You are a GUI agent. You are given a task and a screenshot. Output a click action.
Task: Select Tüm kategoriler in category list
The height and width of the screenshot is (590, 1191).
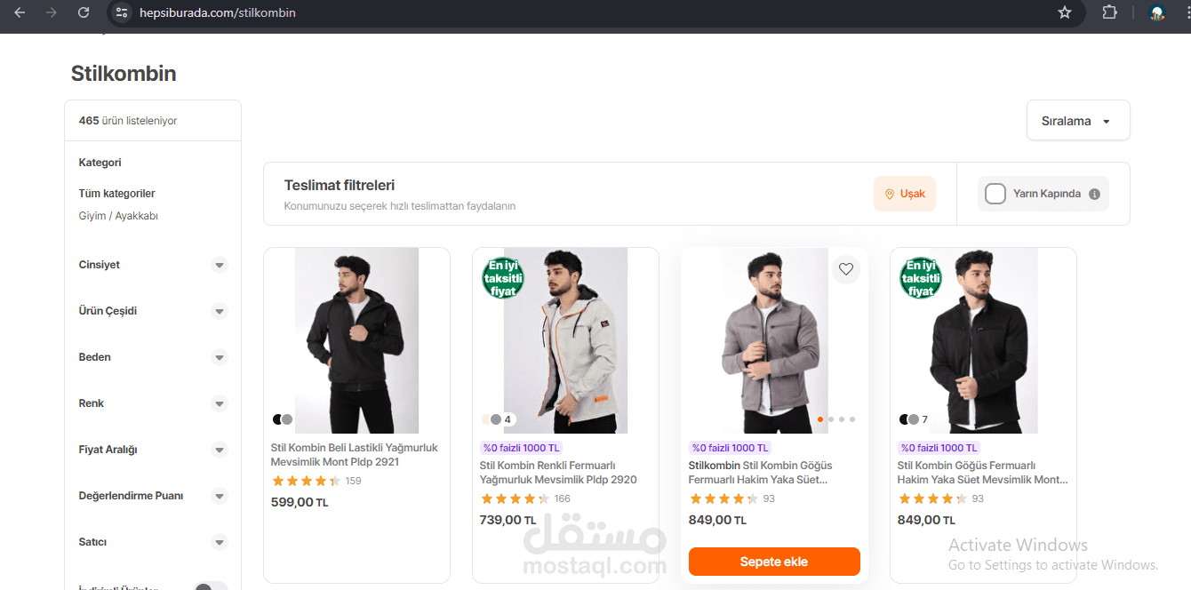(x=117, y=194)
